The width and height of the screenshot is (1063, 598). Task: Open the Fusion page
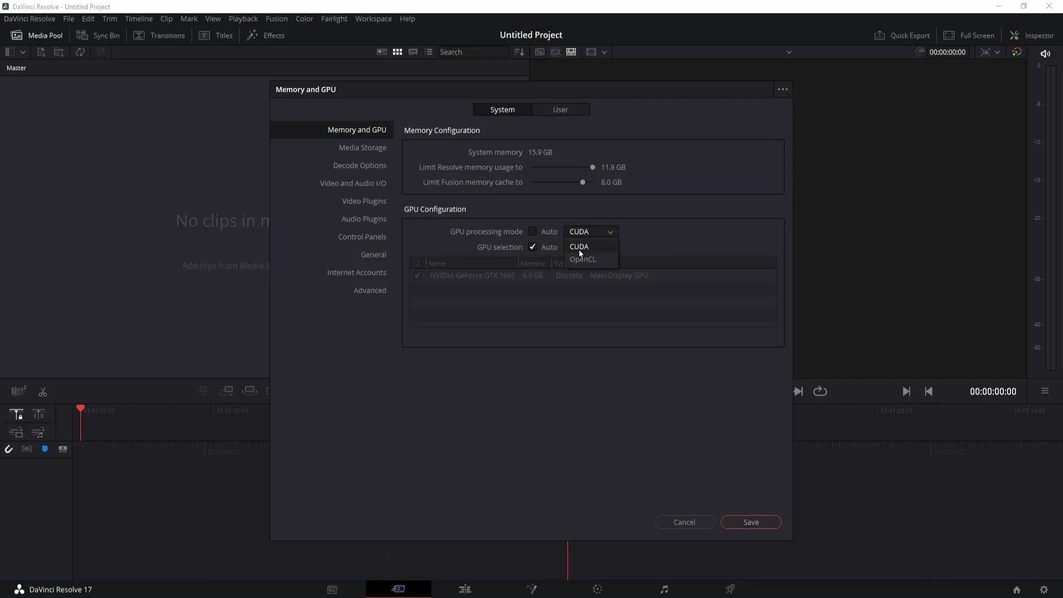tap(531, 590)
